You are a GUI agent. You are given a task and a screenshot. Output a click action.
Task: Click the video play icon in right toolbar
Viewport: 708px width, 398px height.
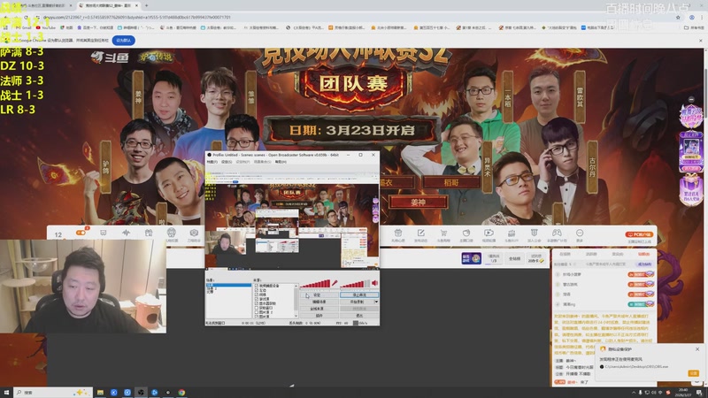489,233
